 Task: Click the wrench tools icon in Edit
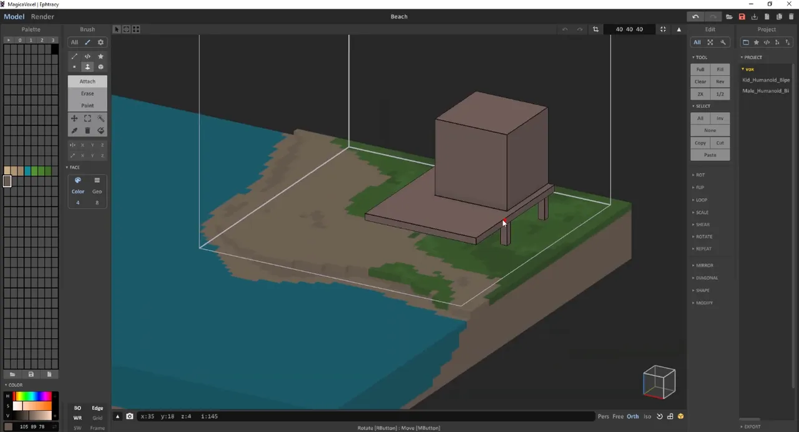(723, 42)
